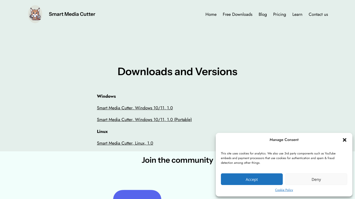355x199 pixels.
Task: Click the Join the community heading
Action: [x=177, y=160]
